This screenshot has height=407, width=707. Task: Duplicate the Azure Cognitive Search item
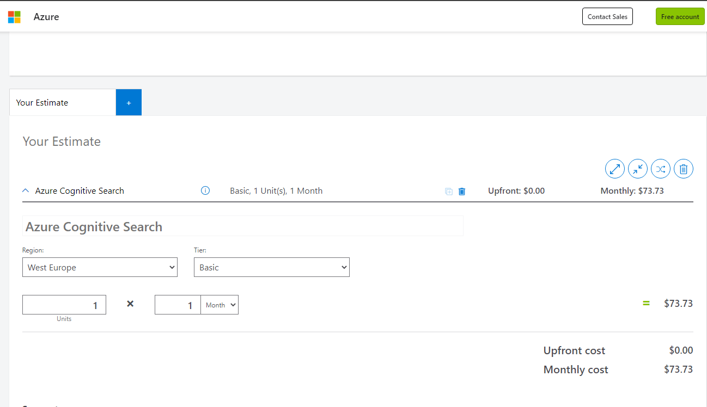coord(448,191)
